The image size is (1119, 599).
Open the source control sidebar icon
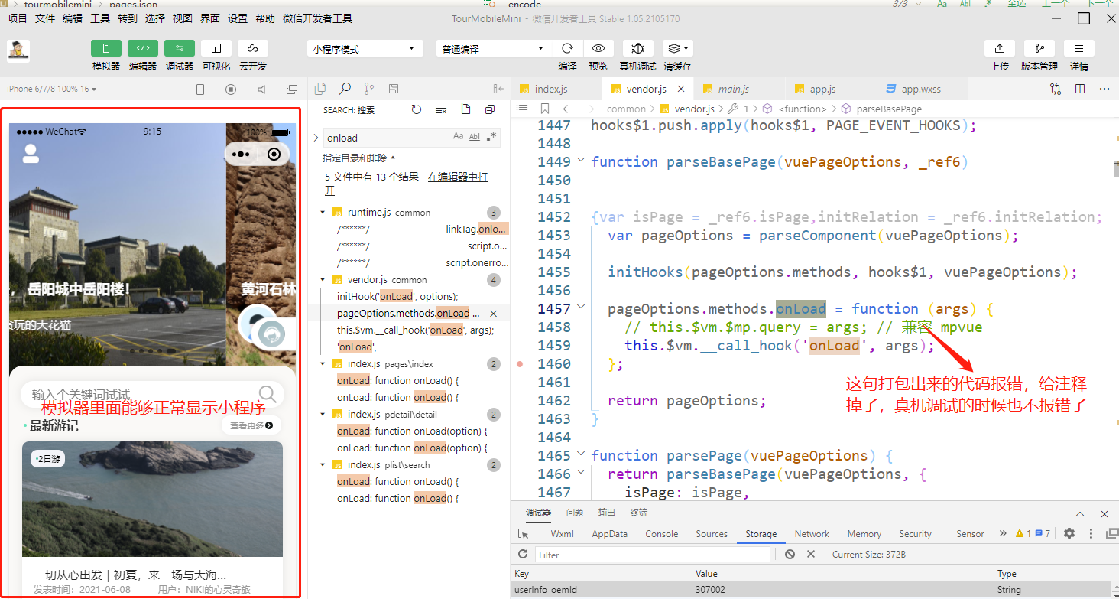click(369, 89)
